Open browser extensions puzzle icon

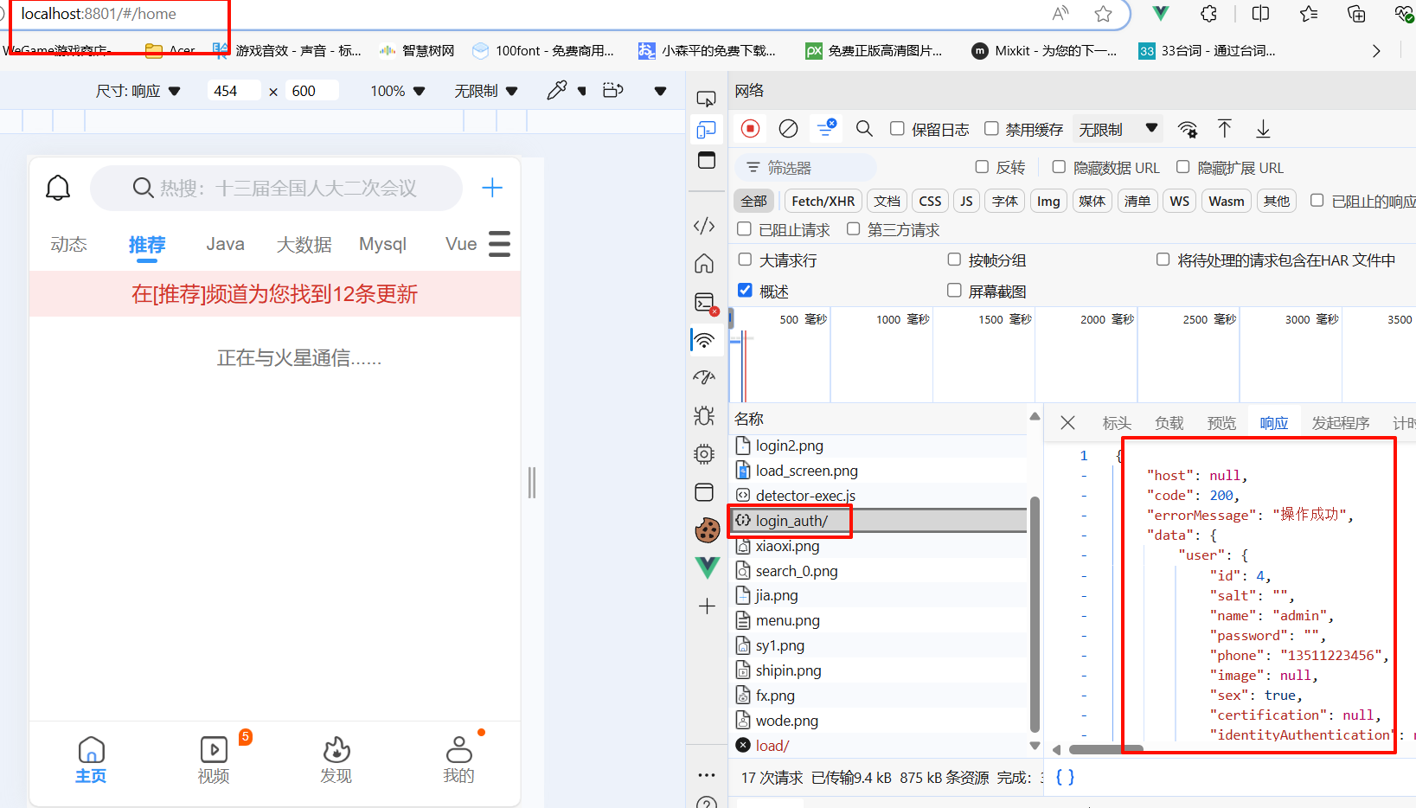point(1209,14)
